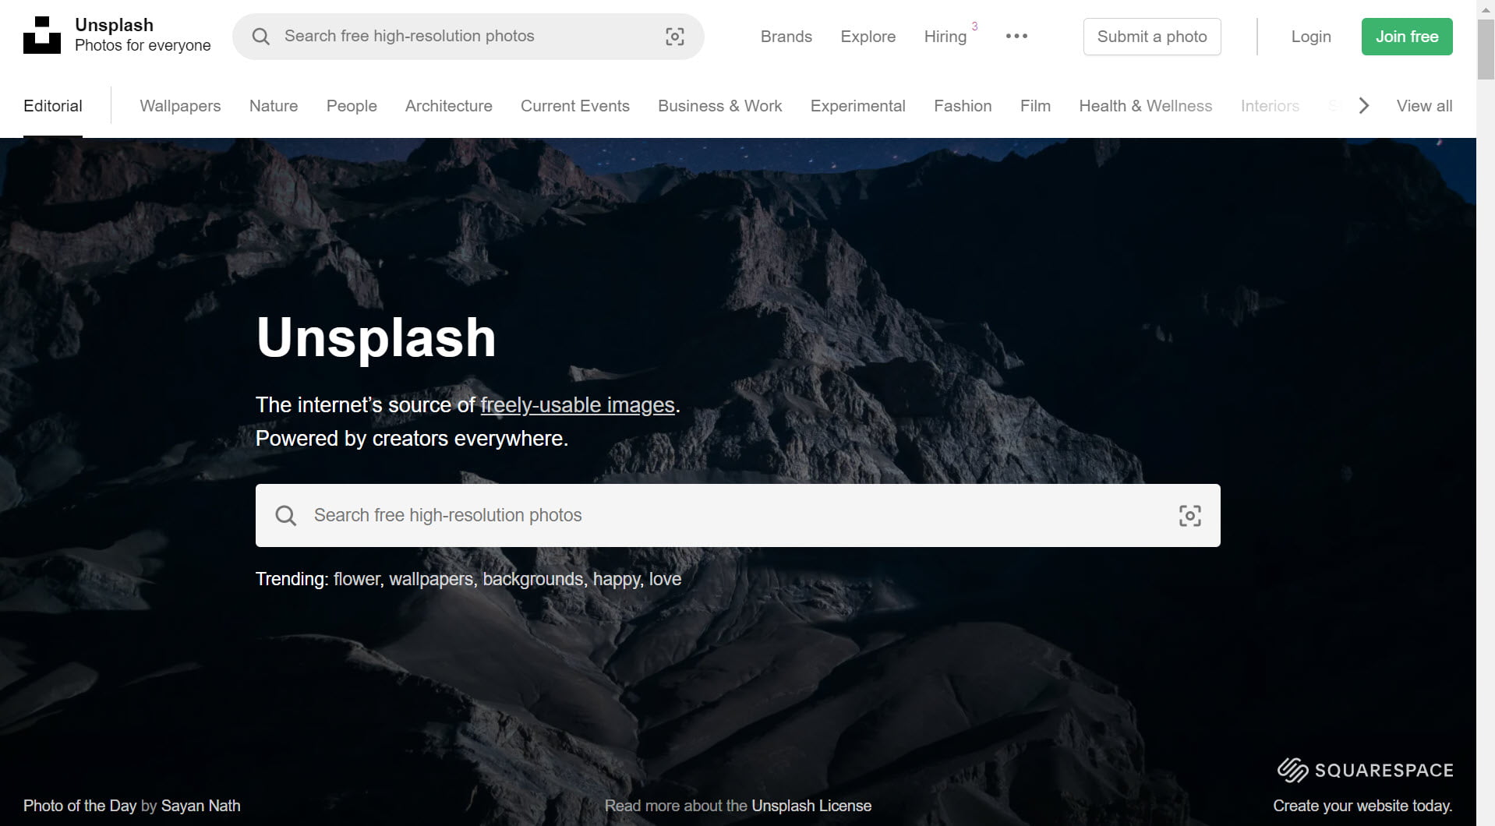The height and width of the screenshot is (826, 1495).
Task: Open the three-dots more menu
Action: point(1016,37)
